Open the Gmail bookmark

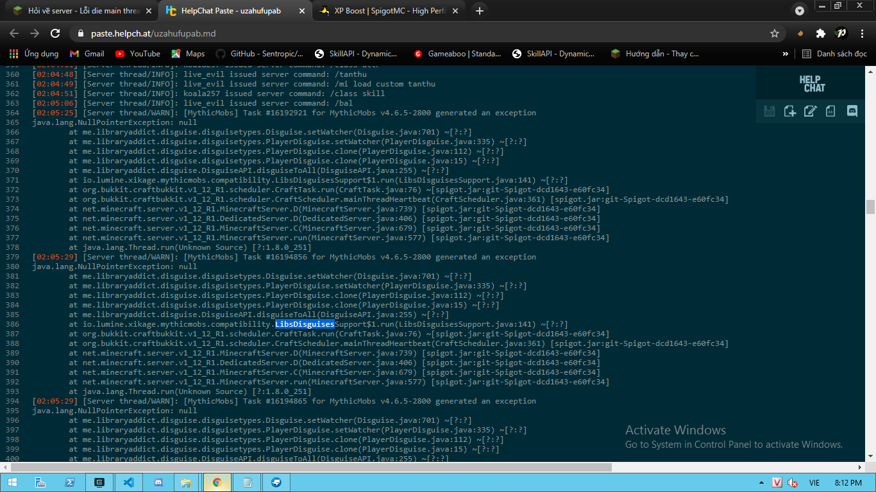coord(87,54)
